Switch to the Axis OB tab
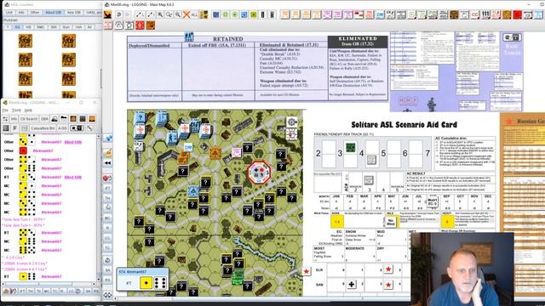This screenshot has height=306, width=545. (x=73, y=13)
